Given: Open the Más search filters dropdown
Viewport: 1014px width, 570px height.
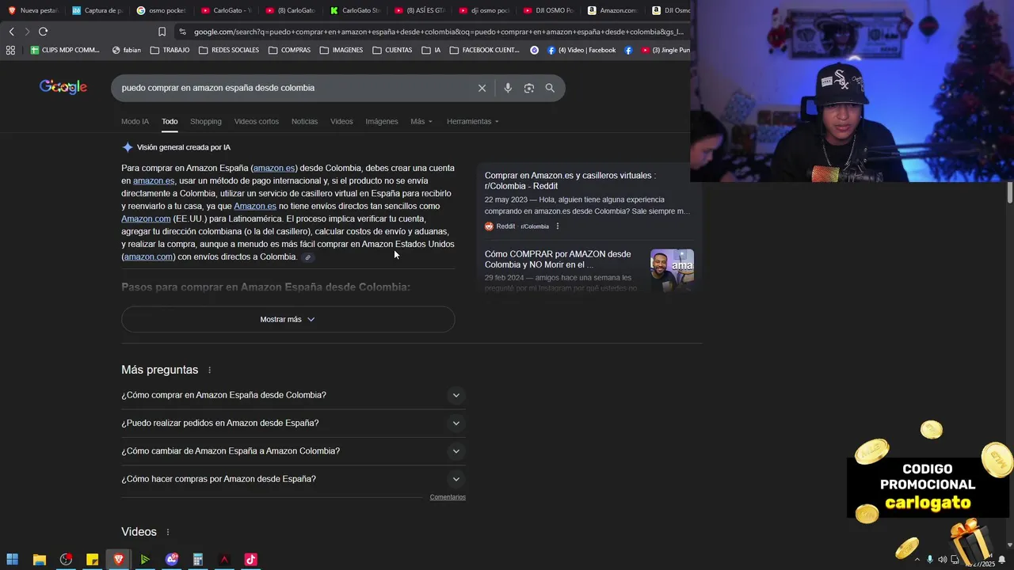Looking at the screenshot, I should (421, 121).
